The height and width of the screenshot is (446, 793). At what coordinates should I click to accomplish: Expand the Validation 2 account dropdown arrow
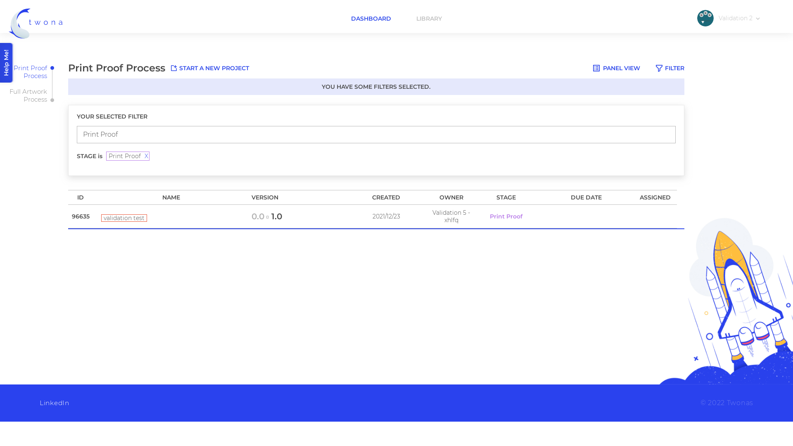tap(757, 19)
